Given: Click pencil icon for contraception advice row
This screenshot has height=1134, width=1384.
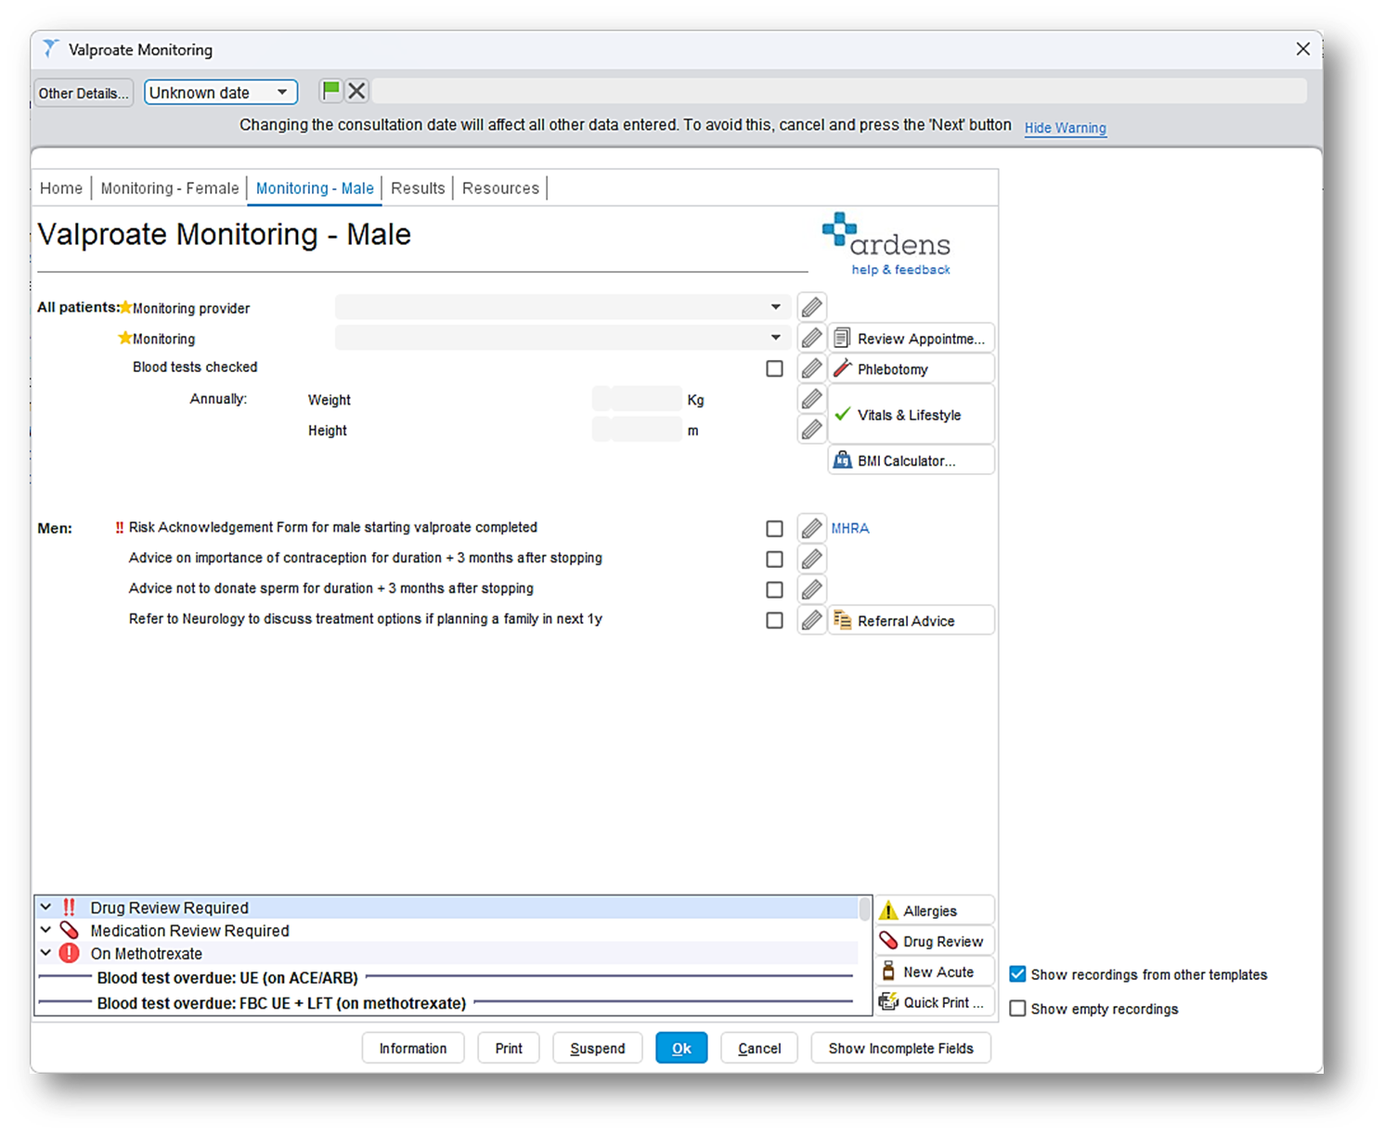Looking at the screenshot, I should click(811, 559).
